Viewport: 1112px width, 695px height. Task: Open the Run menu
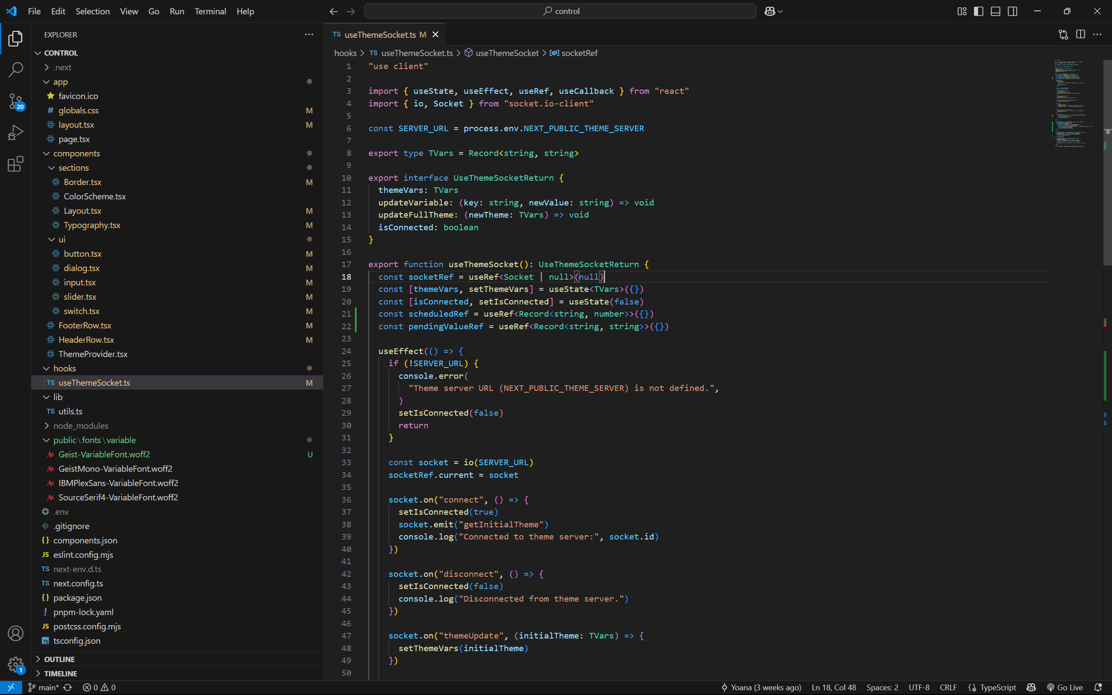click(x=176, y=11)
